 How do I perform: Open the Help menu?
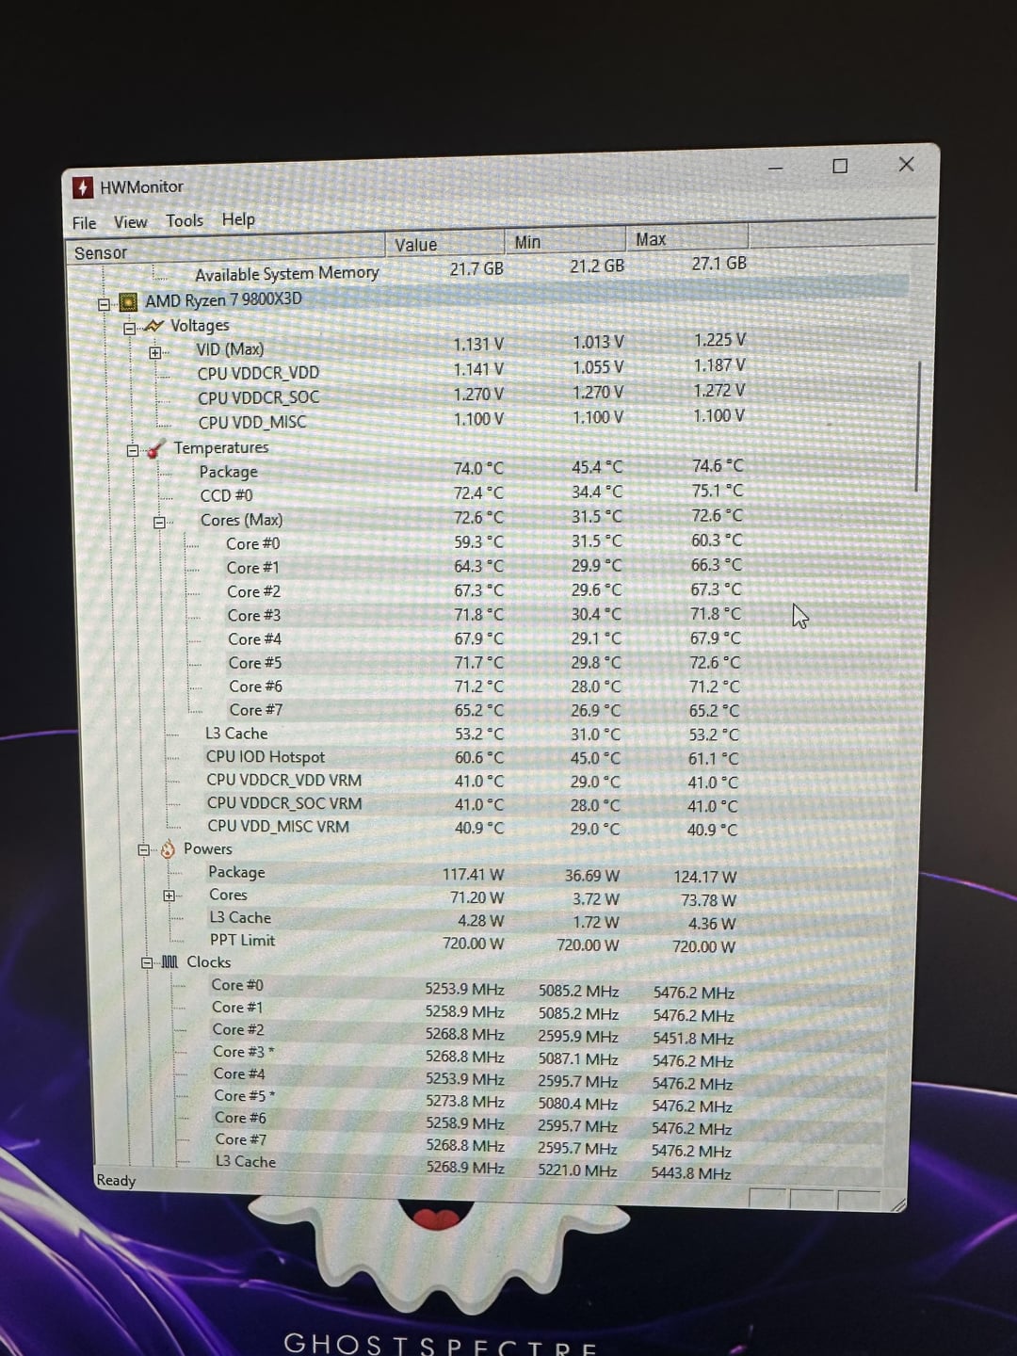click(238, 219)
